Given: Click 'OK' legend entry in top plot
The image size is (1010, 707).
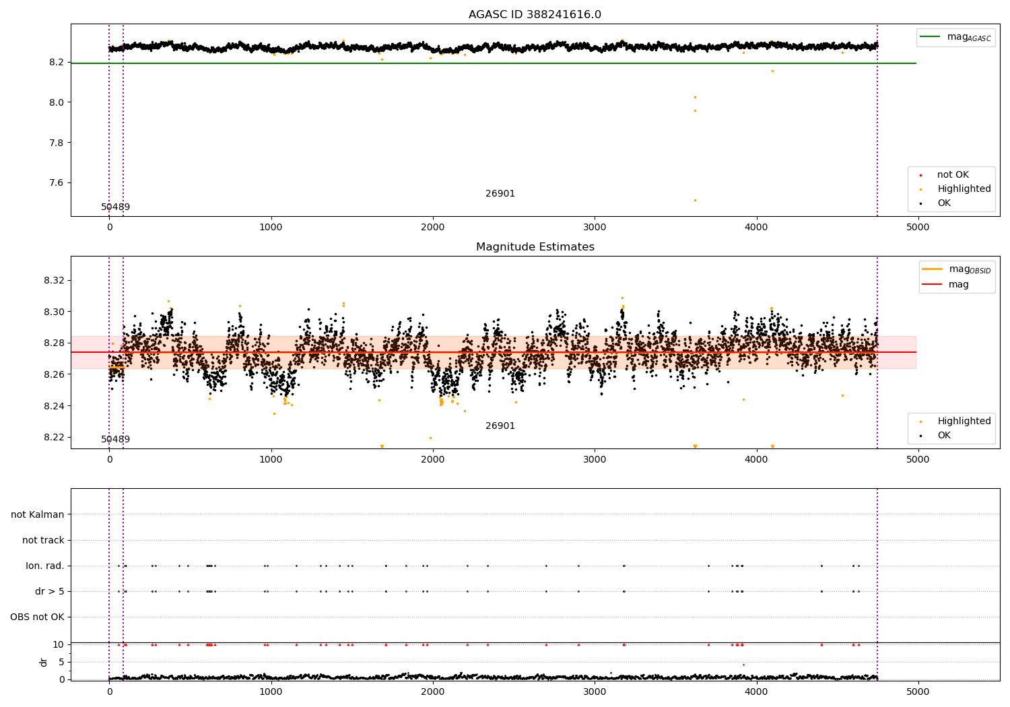Looking at the screenshot, I should coord(935,203).
